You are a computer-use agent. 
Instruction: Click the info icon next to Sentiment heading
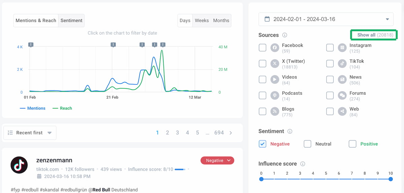click(x=290, y=131)
